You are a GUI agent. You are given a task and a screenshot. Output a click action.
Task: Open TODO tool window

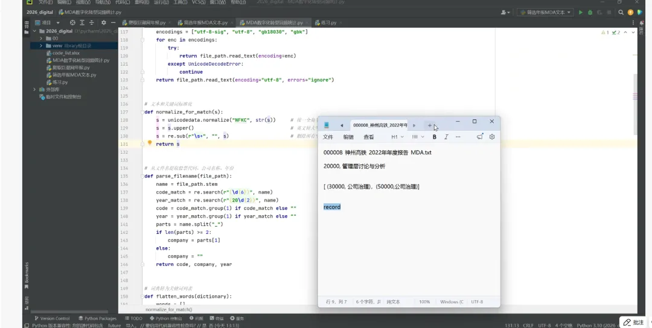[133, 318]
